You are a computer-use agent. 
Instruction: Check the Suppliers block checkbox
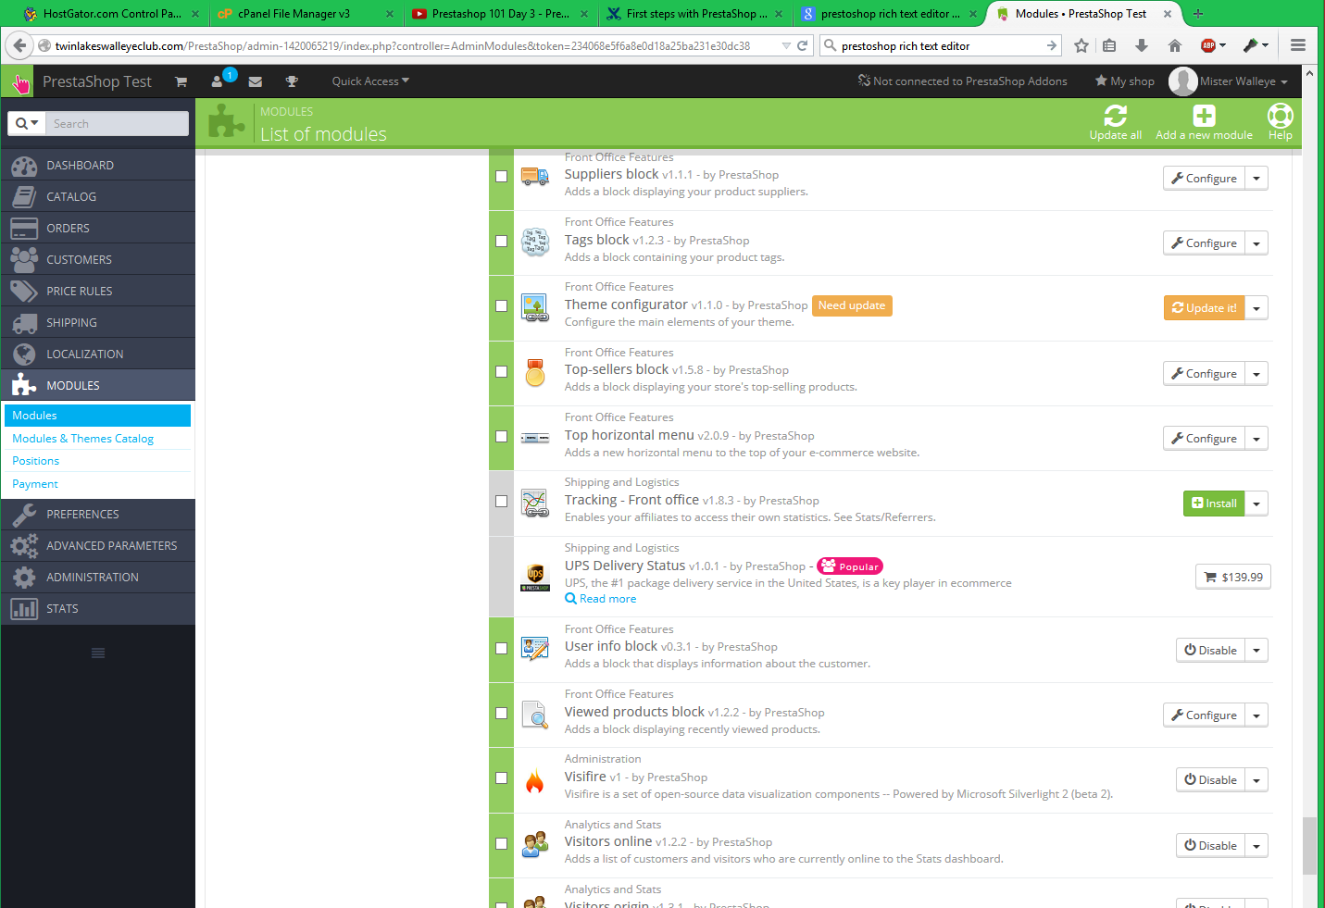click(x=501, y=176)
